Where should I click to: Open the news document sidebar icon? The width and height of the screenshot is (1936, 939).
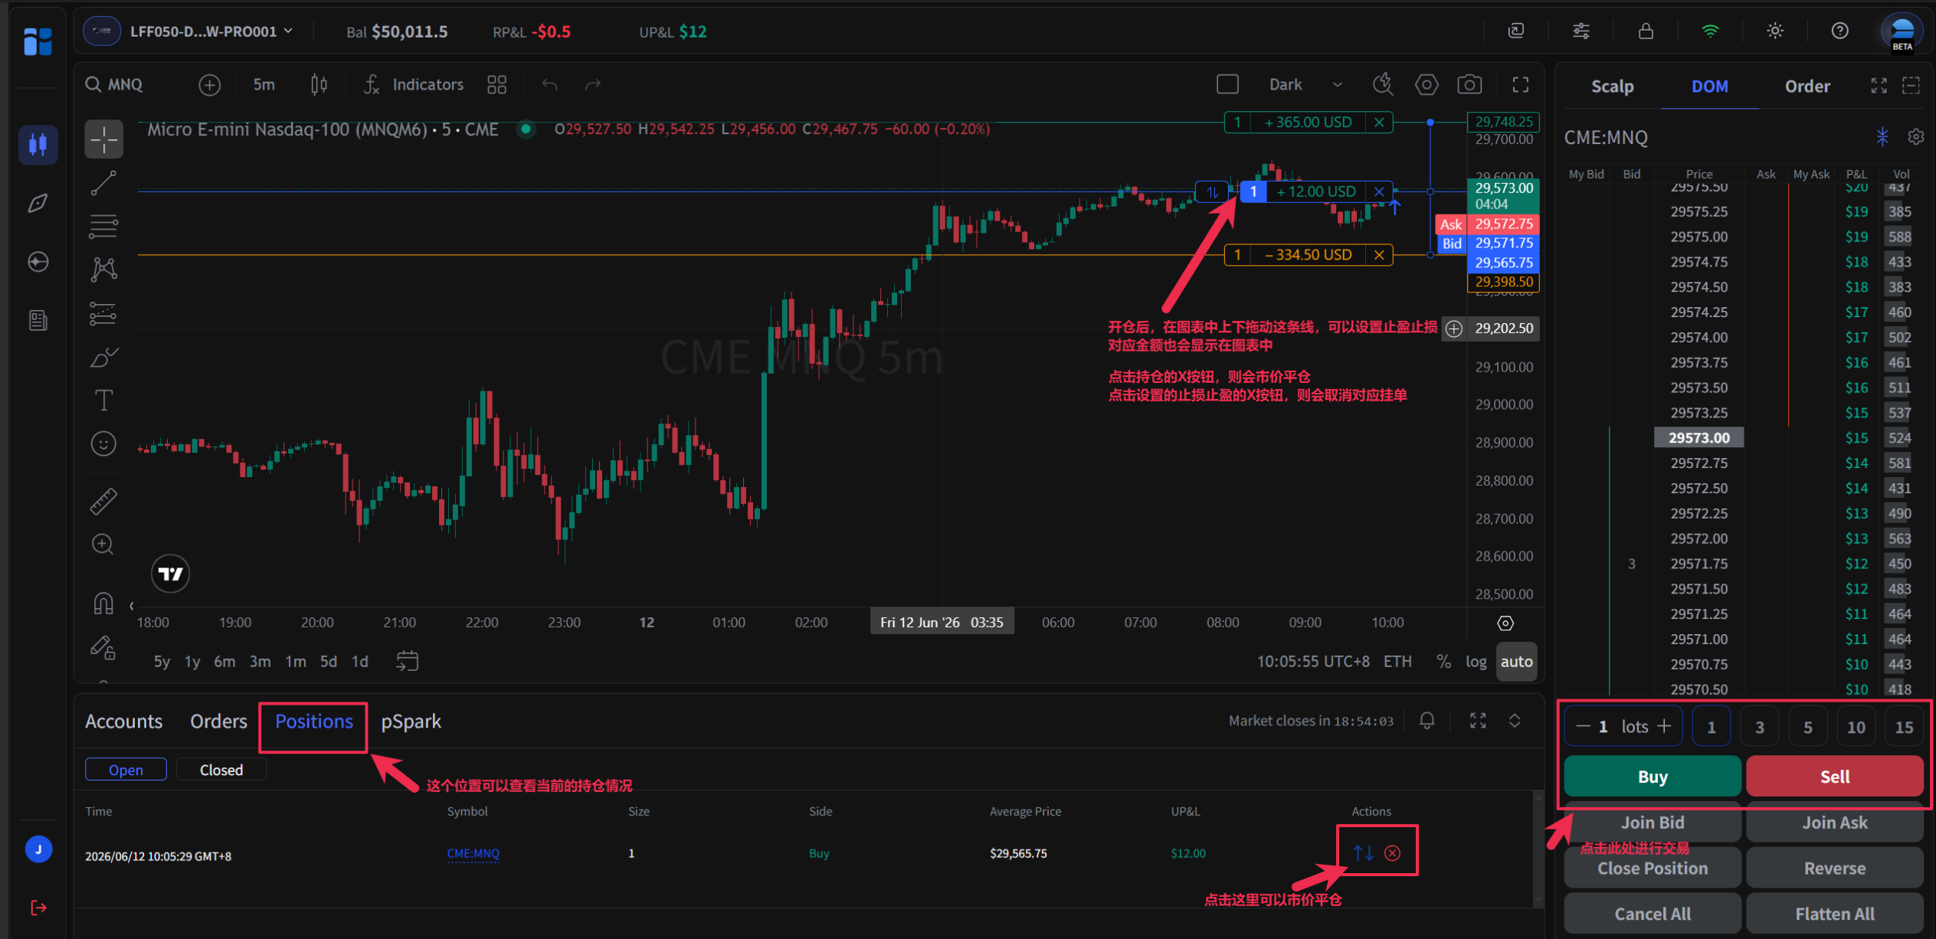tap(38, 320)
